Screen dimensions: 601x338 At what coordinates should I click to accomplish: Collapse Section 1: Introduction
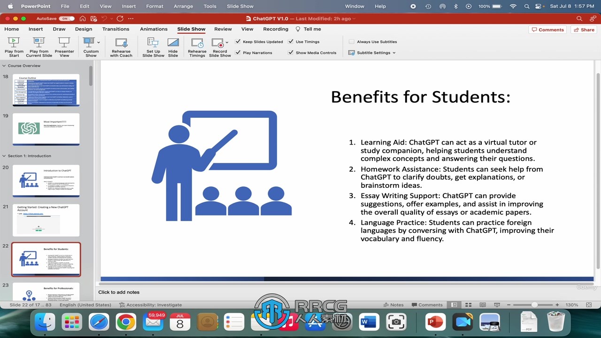tap(4, 156)
